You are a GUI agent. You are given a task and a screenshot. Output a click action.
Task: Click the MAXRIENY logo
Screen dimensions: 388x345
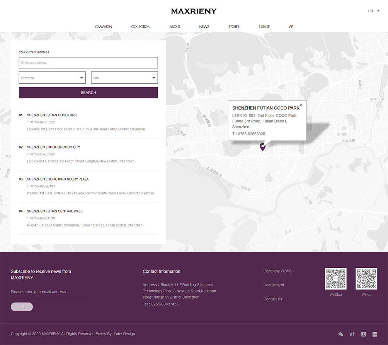pyautogui.click(x=194, y=11)
